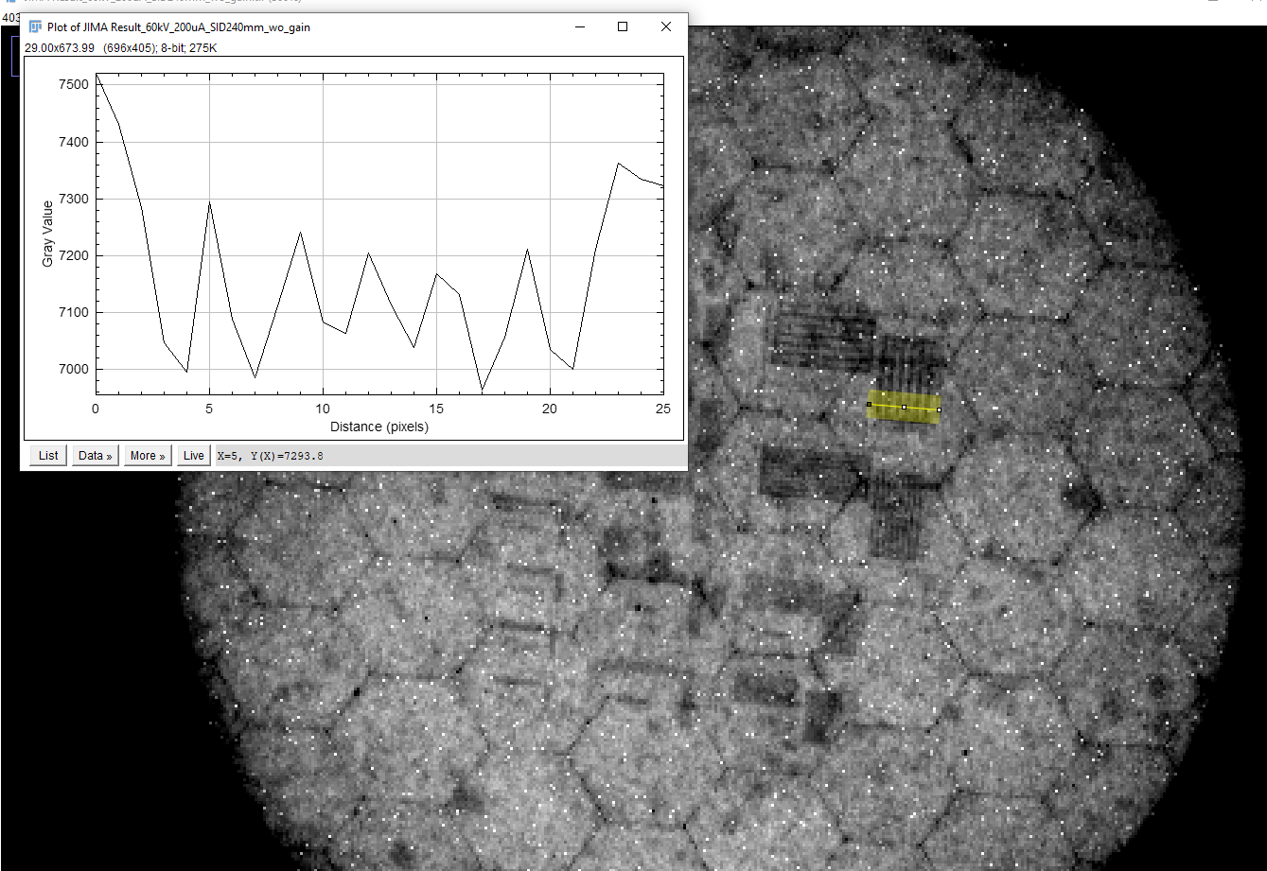The height and width of the screenshot is (871, 1267).
Task: Click the right end handle of yellow line selection
Action: tap(939, 410)
